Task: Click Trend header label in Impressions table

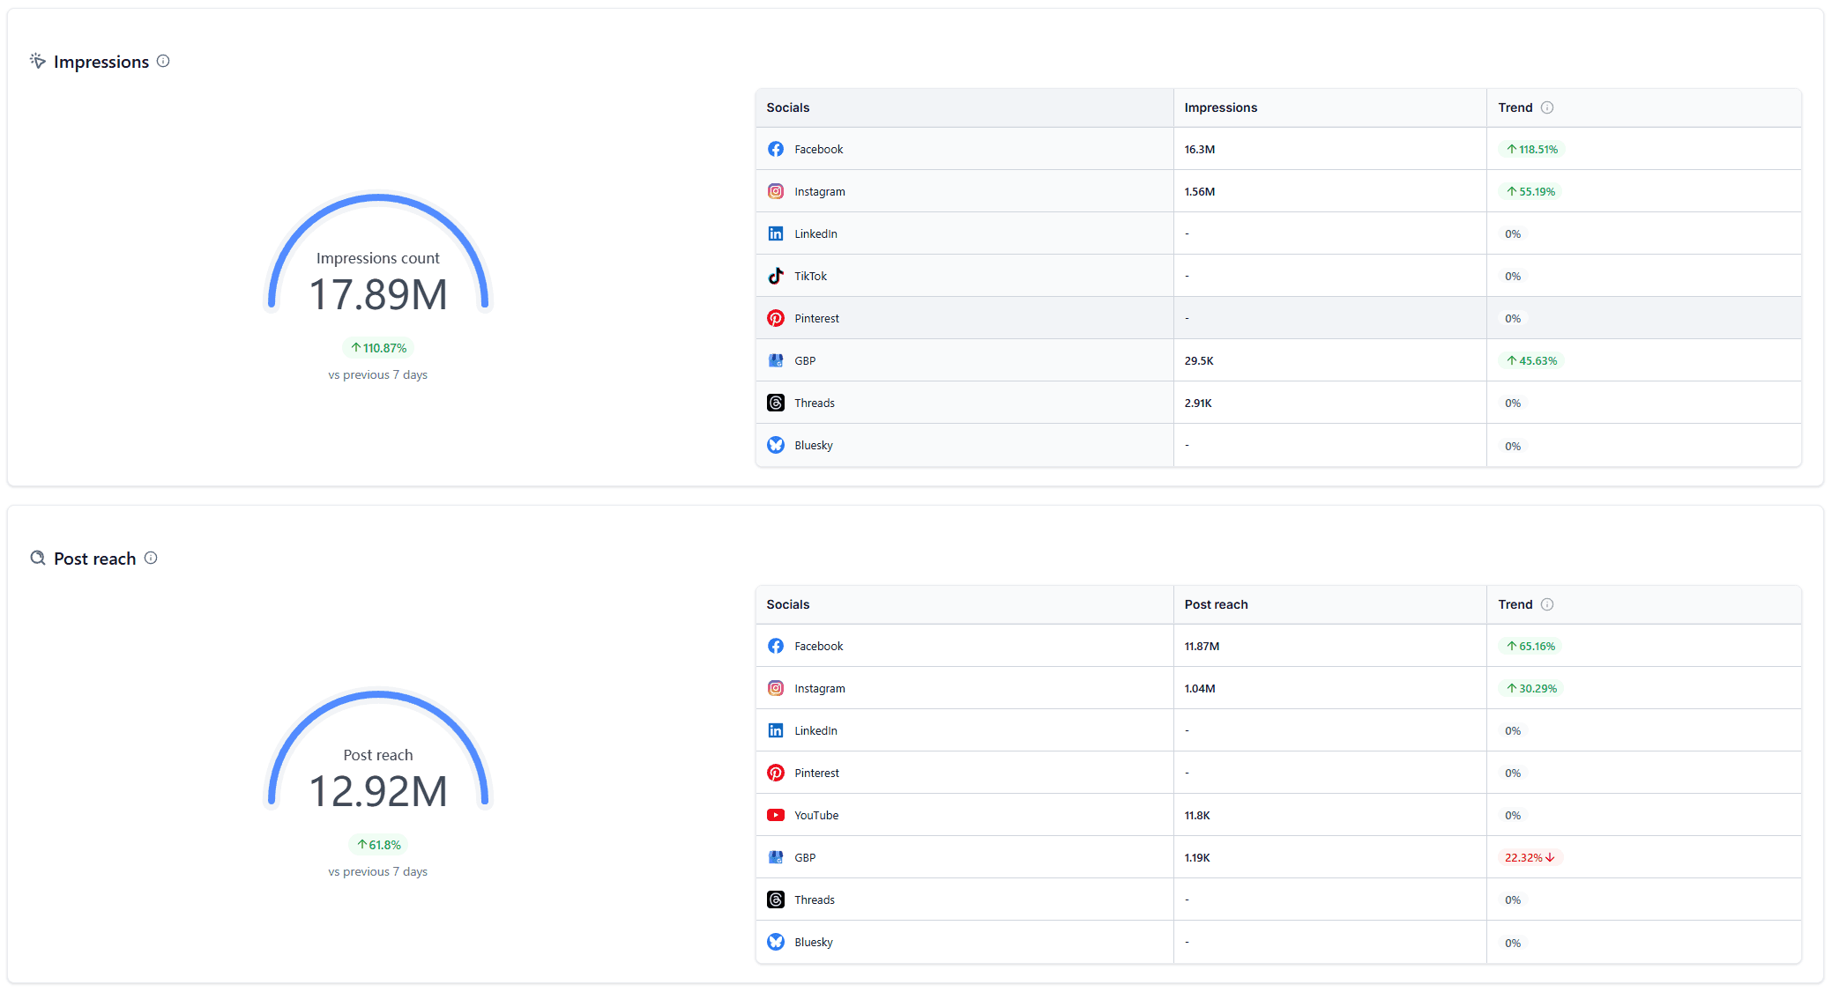Action: pos(1515,107)
